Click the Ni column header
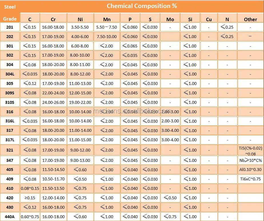Viewport: 264px width, 221px height. 80,19
